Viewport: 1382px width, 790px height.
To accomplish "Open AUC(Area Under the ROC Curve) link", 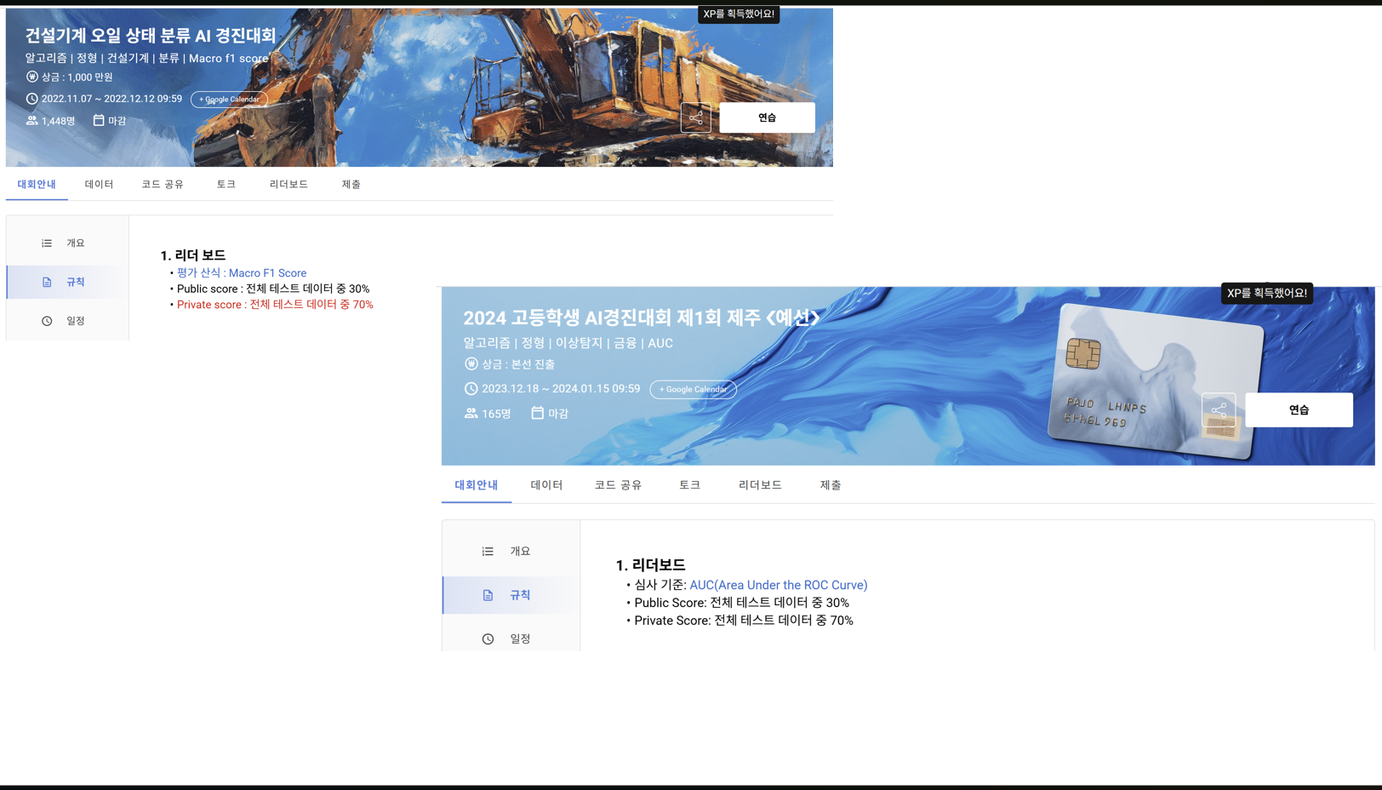I will [779, 585].
